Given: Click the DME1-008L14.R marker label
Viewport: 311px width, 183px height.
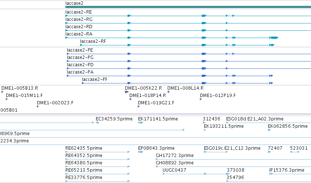Looking at the screenshot, I should click(x=185, y=88).
